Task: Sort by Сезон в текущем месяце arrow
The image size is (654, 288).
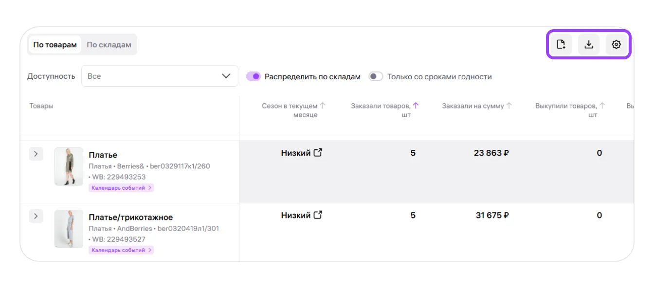Action: 322,106
